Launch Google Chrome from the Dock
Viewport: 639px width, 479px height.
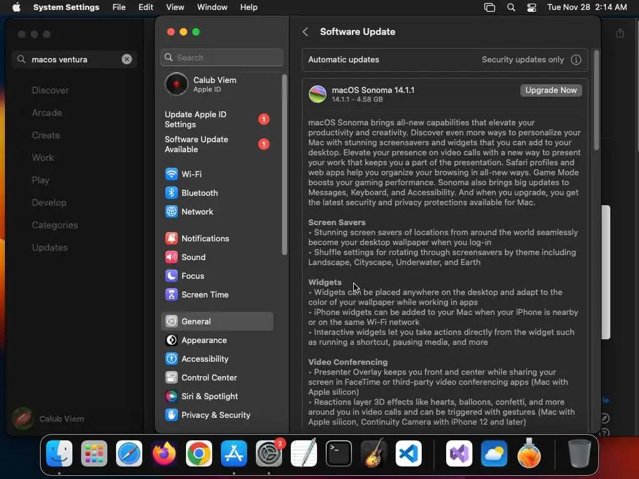pyautogui.click(x=199, y=453)
